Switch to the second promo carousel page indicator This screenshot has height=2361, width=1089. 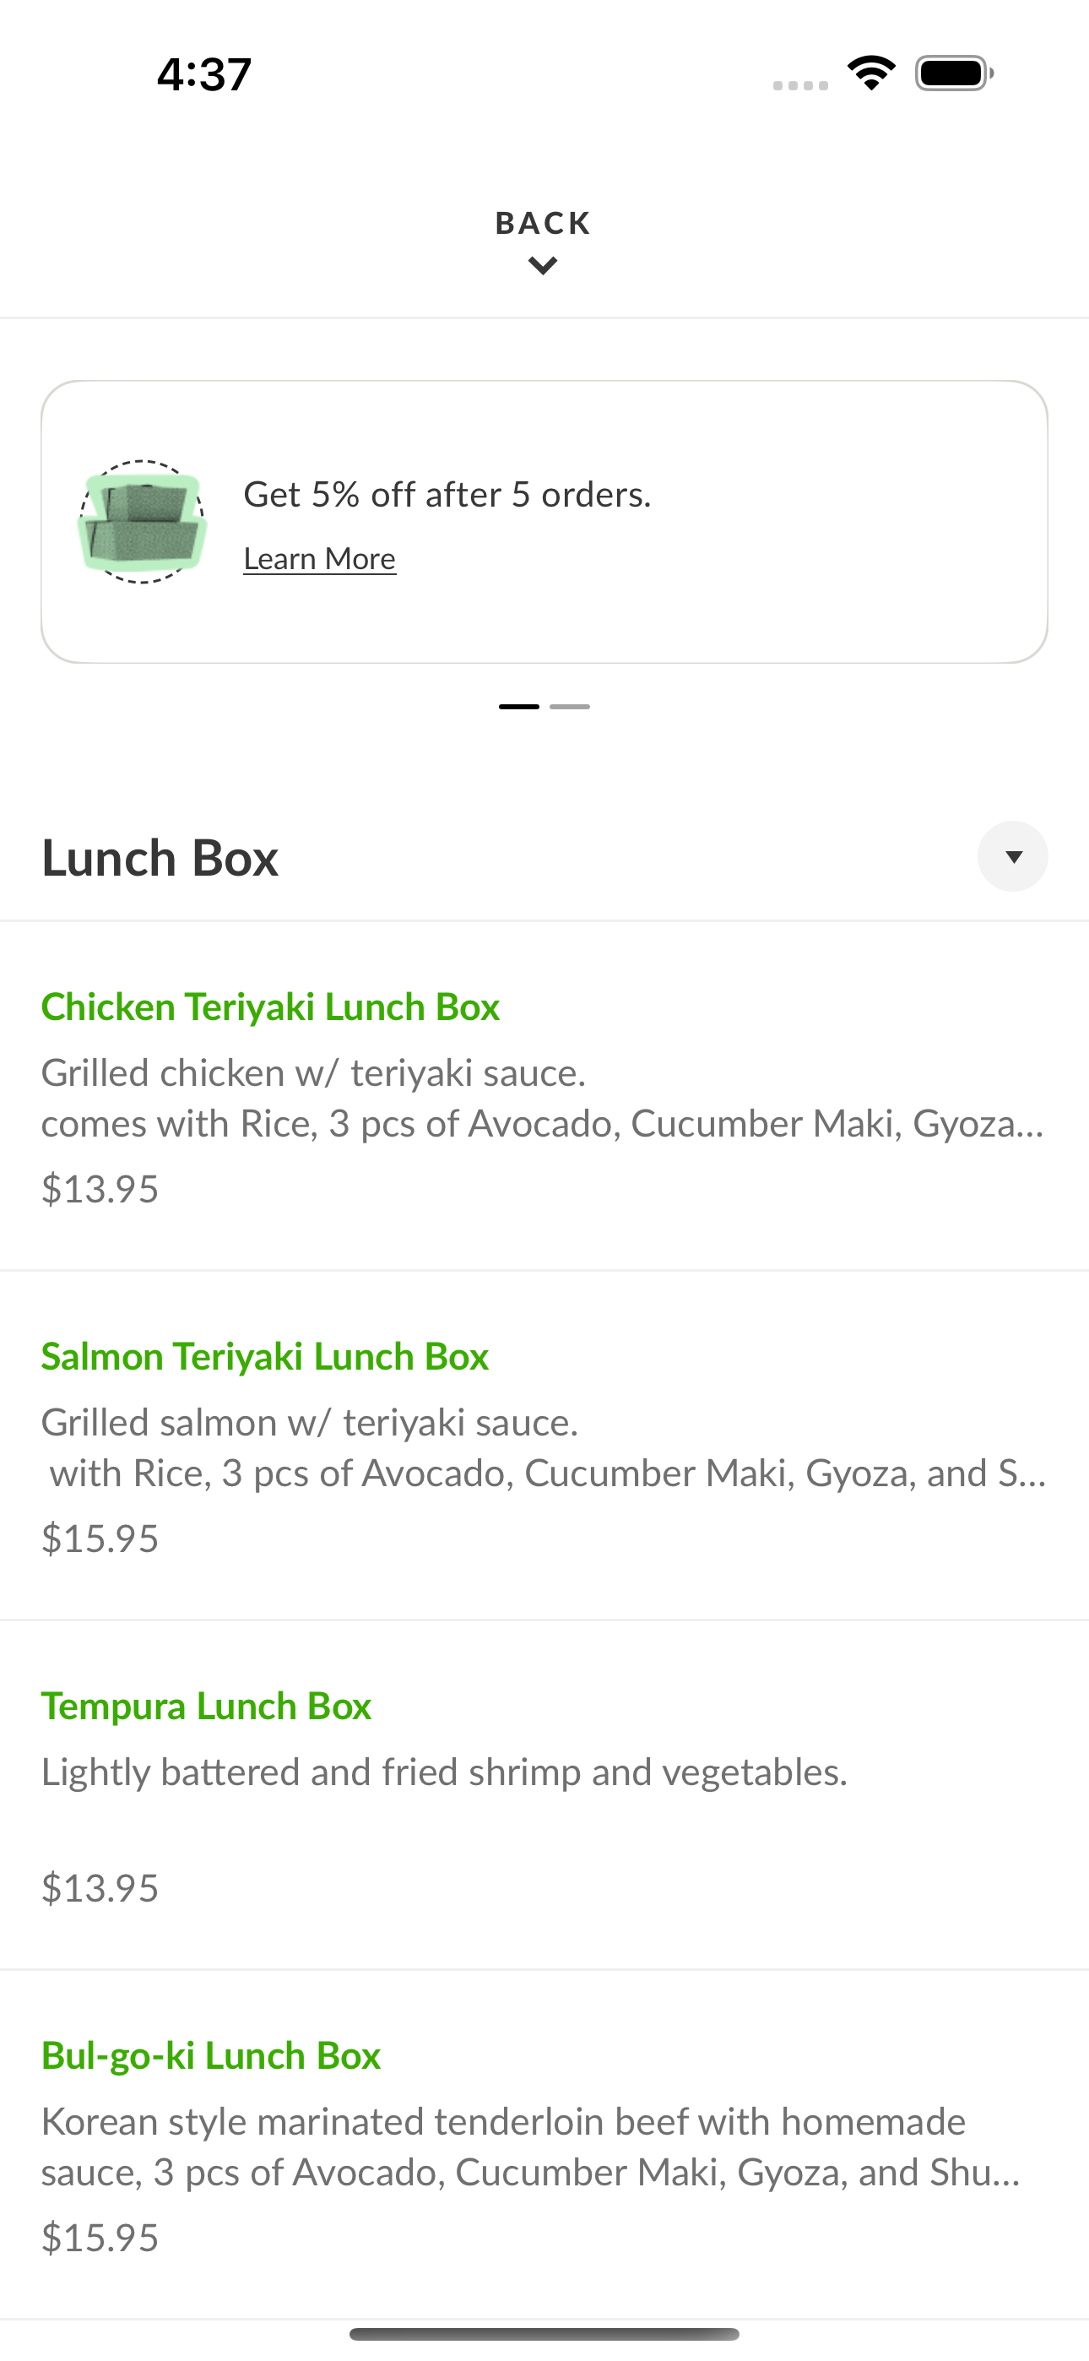[570, 707]
